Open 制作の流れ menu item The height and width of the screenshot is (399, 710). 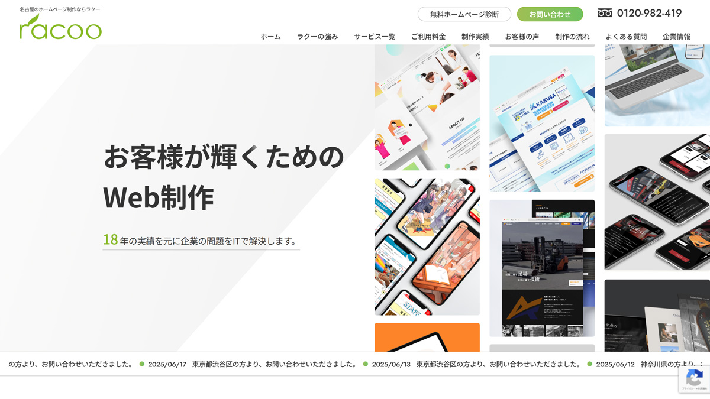click(x=572, y=37)
